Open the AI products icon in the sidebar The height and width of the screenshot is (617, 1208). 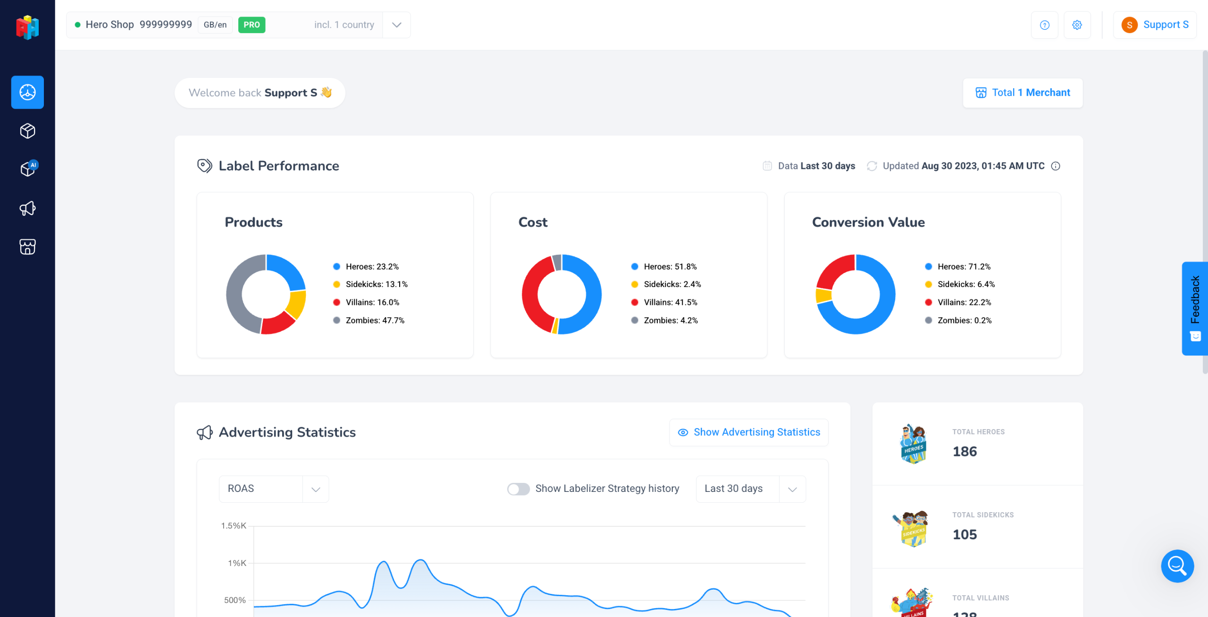click(x=27, y=169)
